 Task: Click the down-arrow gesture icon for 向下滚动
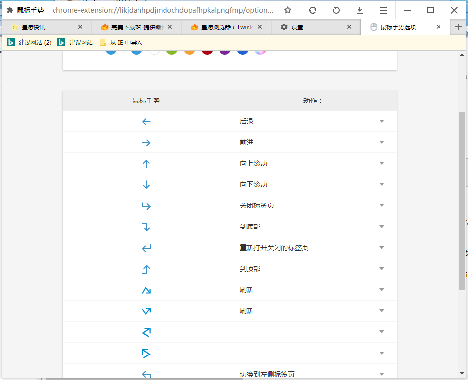146,184
